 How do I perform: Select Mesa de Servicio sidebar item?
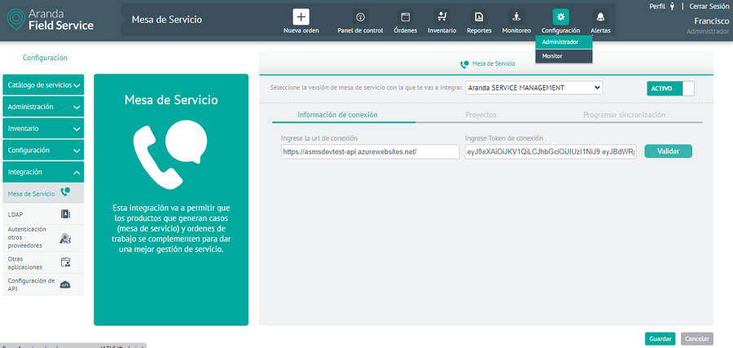pos(43,193)
